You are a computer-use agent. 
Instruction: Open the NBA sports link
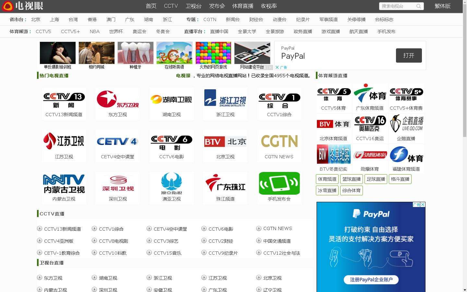coord(95,31)
